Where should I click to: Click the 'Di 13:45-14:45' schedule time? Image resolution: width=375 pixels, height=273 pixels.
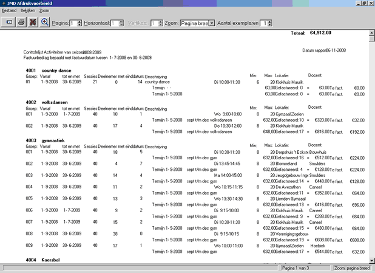pyautogui.click(x=227, y=164)
